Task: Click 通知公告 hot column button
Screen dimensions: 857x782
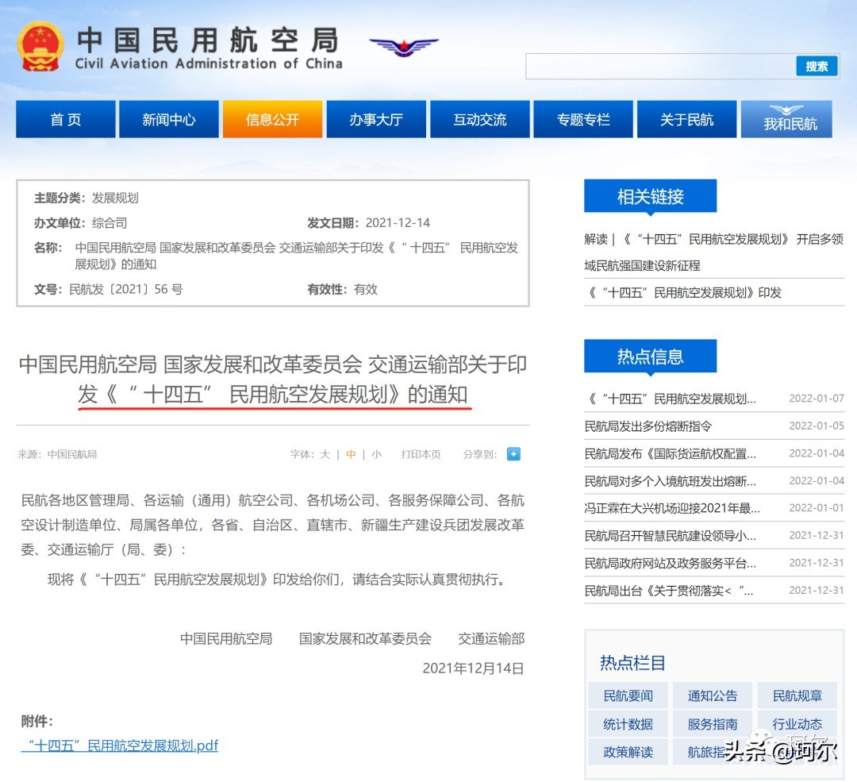Action: pyautogui.click(x=713, y=695)
